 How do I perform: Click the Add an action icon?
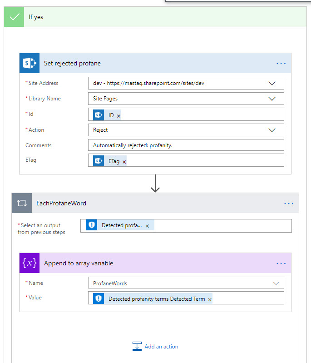pos(137,346)
